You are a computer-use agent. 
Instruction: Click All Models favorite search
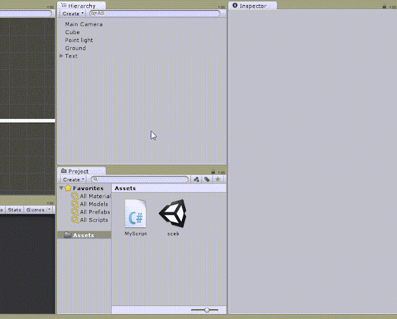point(89,204)
